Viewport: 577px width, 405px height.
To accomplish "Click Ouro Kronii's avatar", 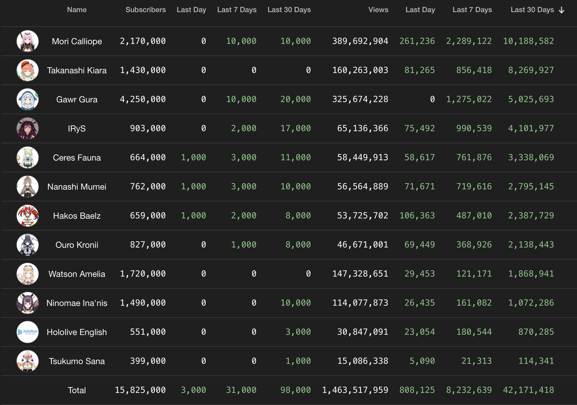I will pyautogui.click(x=28, y=245).
